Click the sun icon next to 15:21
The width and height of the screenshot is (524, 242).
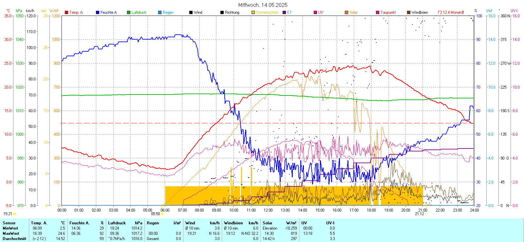[14, 214]
